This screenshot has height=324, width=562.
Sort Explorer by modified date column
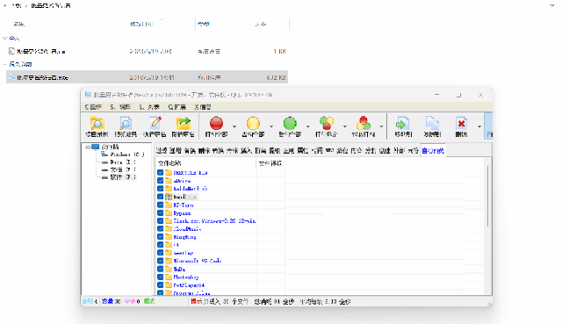[141, 24]
